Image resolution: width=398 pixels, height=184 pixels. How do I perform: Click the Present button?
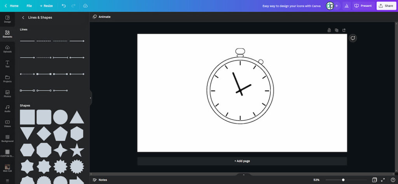click(x=363, y=6)
